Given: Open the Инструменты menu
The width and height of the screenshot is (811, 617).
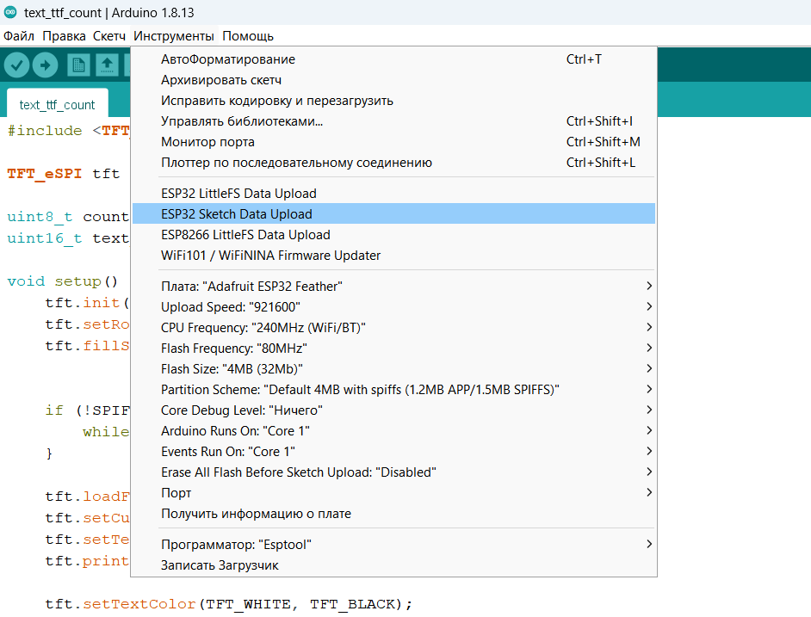Looking at the screenshot, I should click(174, 36).
